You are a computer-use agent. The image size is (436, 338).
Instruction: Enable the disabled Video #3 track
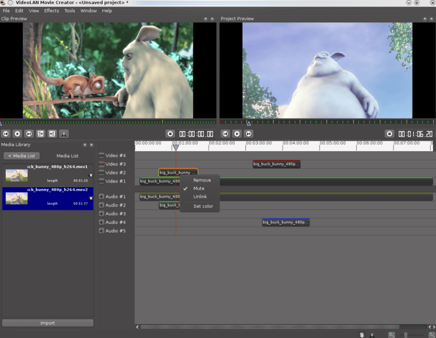click(x=101, y=164)
